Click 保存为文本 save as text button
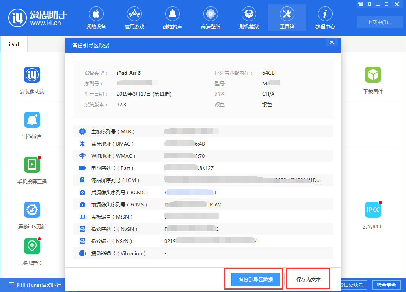This screenshot has width=406, height=292. 309,279
